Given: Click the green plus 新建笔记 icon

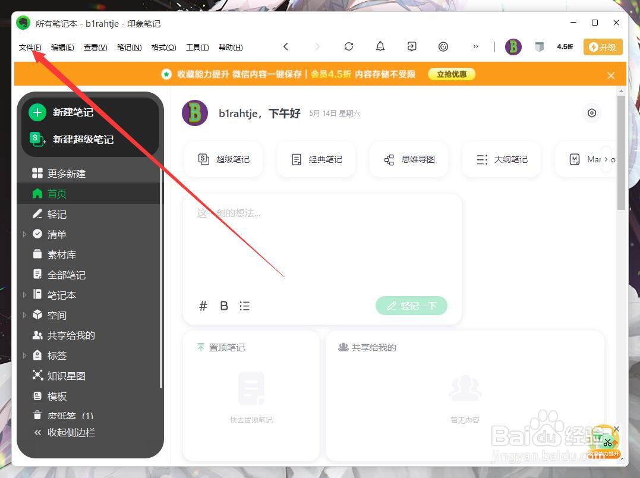Looking at the screenshot, I should click(x=37, y=112).
